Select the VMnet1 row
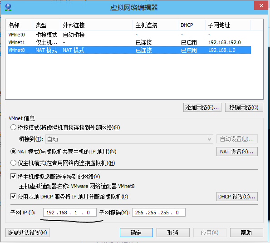 tap(129, 42)
